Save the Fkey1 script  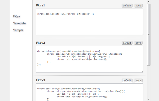coord(138,6)
